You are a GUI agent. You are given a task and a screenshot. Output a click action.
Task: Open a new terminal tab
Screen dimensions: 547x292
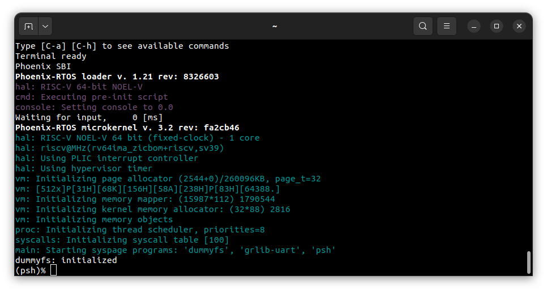pyautogui.click(x=28, y=26)
